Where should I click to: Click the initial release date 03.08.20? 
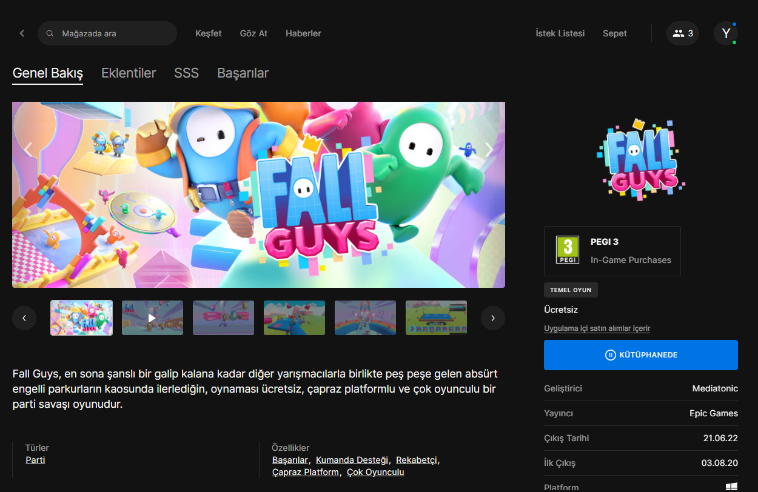point(720,463)
